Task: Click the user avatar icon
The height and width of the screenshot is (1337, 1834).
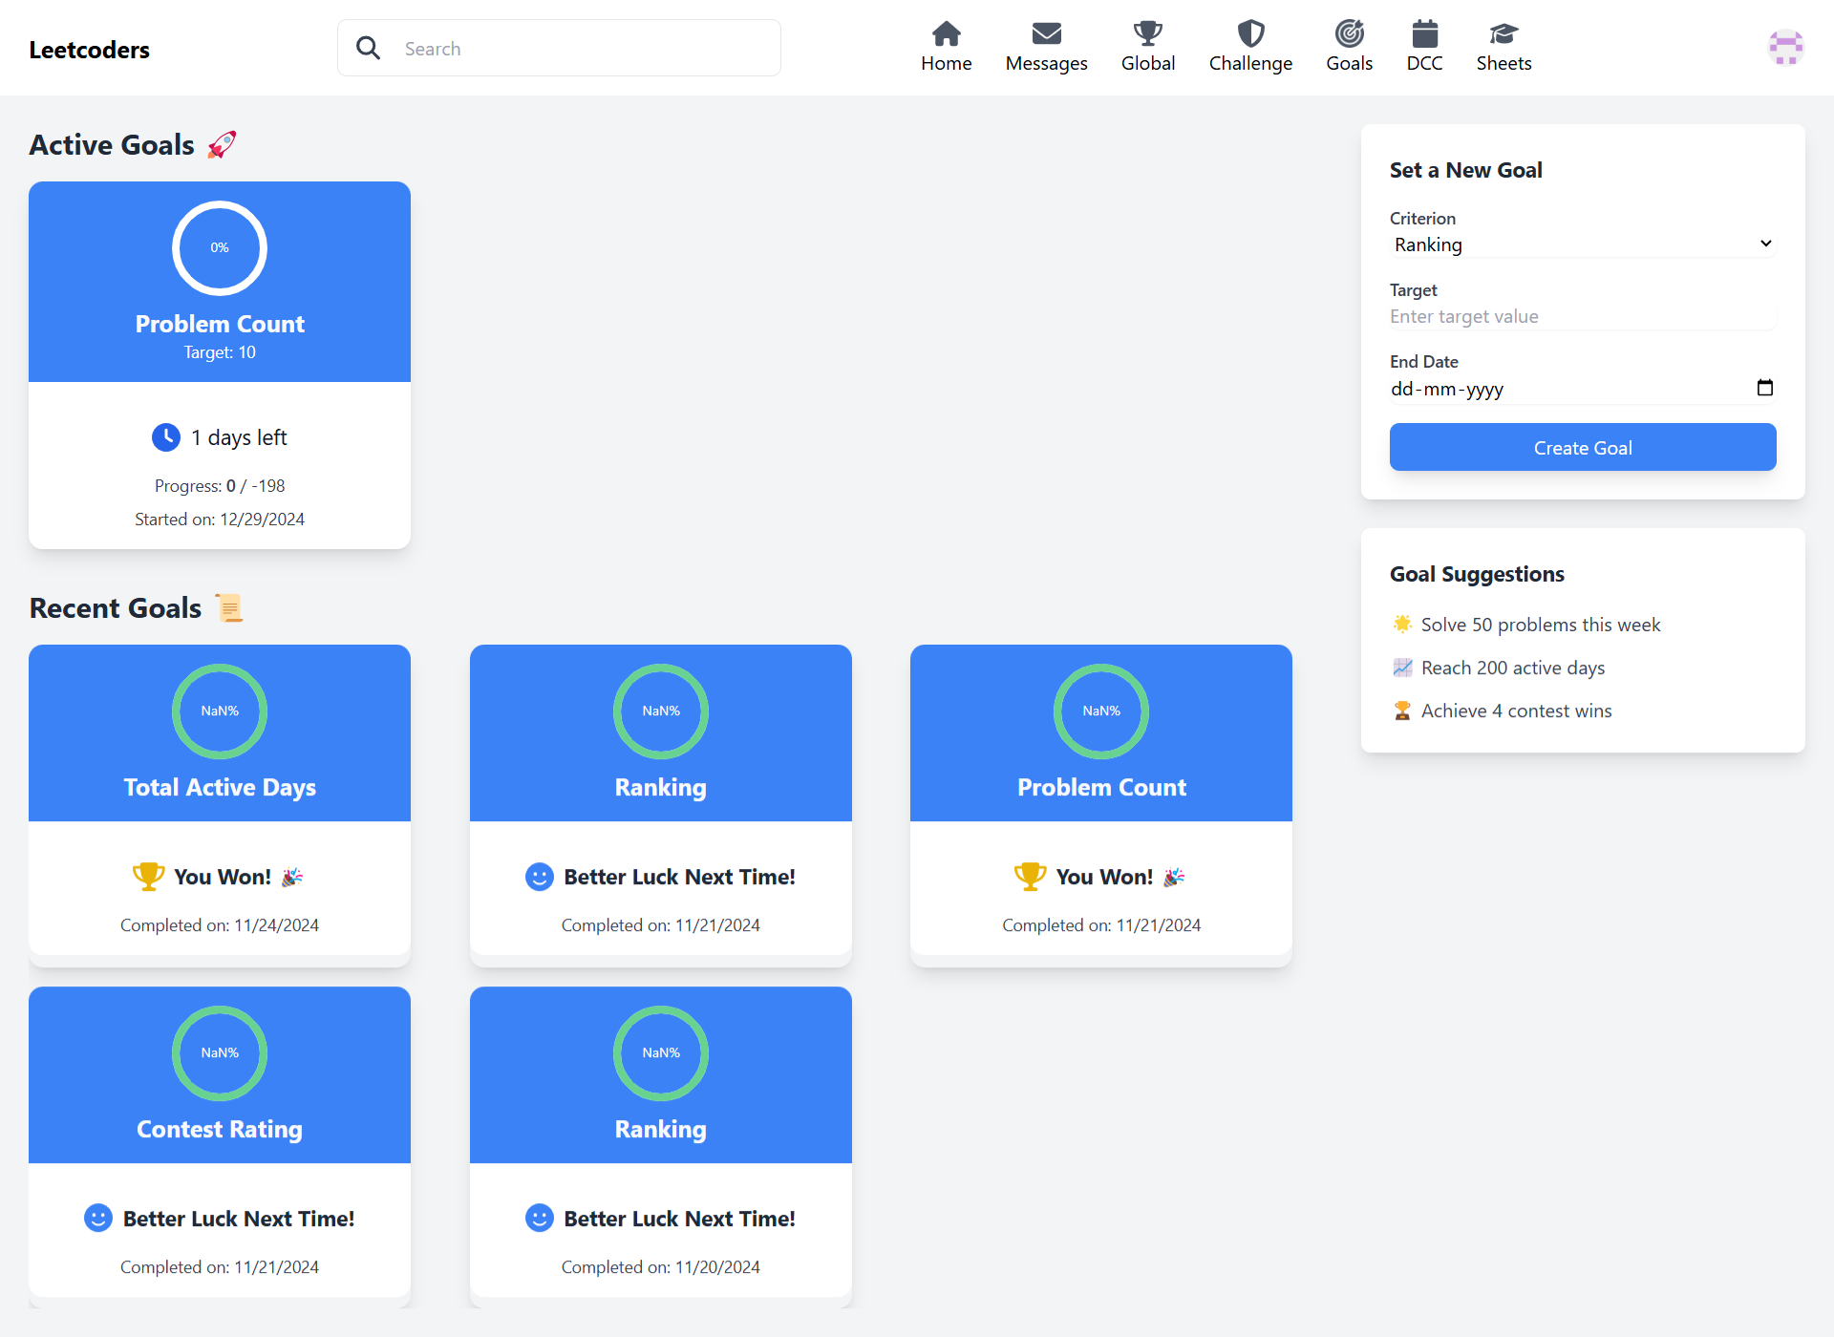Action: tap(1784, 48)
